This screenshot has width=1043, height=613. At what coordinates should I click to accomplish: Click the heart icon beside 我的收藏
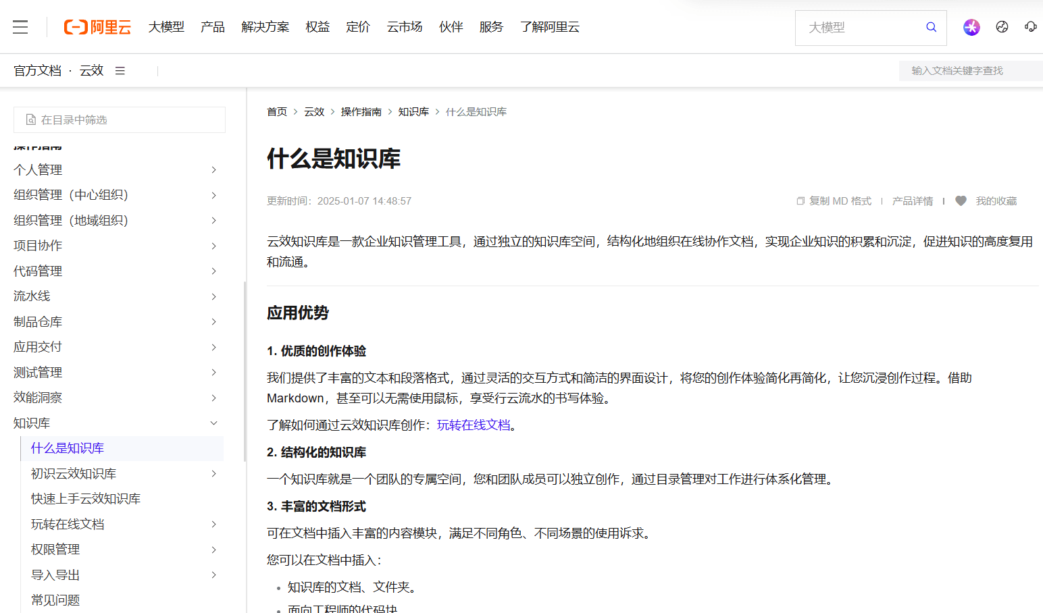(x=961, y=201)
